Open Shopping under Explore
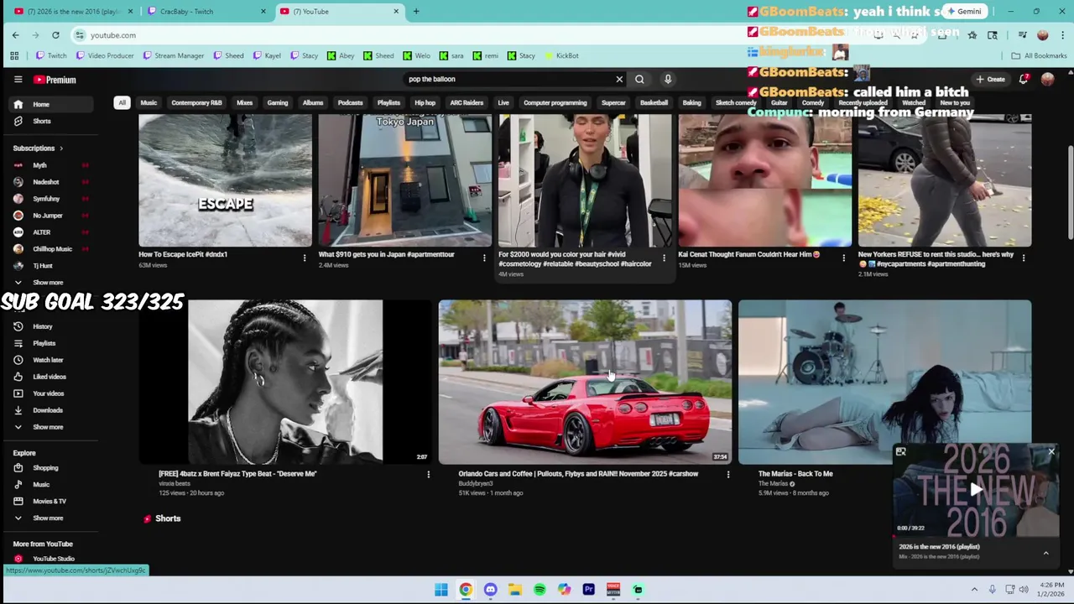The height and width of the screenshot is (604, 1074). [x=50, y=468]
